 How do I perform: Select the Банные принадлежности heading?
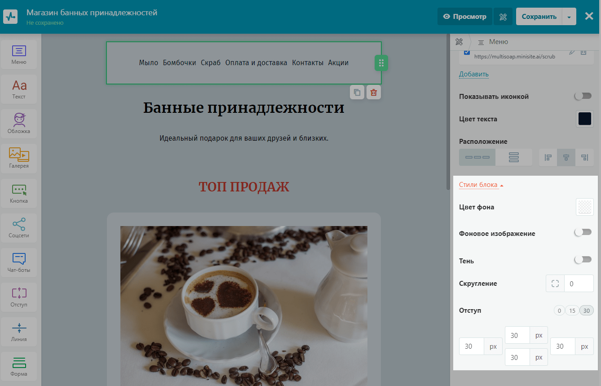244,108
